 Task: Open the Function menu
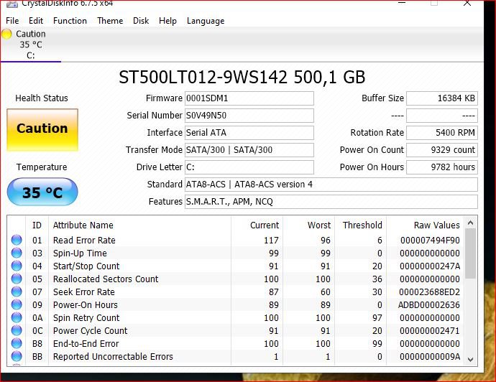70,21
